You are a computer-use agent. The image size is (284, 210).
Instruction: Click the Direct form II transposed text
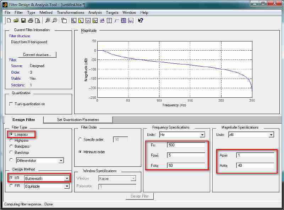(x=29, y=42)
